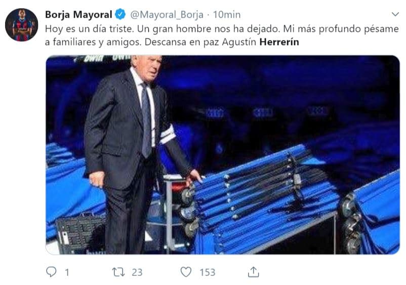
Task: Open the Borja Mayoral display name
Action: 78,15
